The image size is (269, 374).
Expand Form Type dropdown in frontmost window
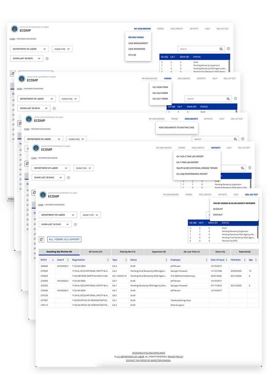point(91,215)
